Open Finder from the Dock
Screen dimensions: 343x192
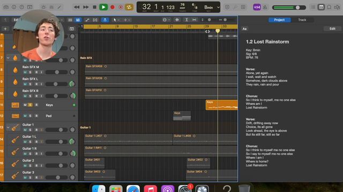point(99,188)
